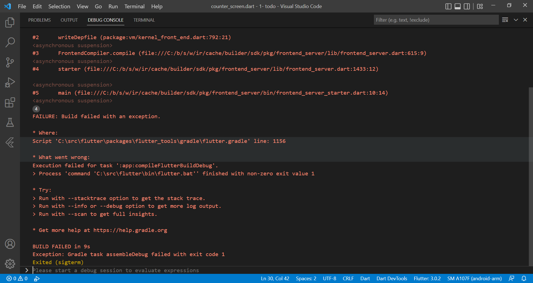Select device SM A107F (android-arm)
The height and width of the screenshot is (283, 533).
474,279
